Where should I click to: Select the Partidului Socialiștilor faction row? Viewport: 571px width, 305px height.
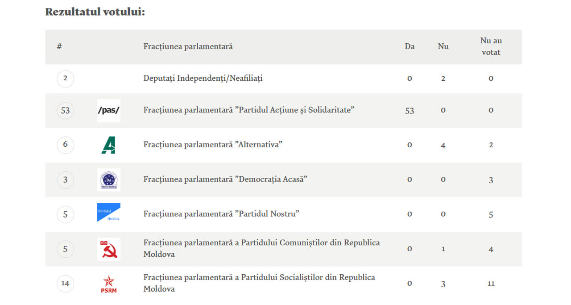coord(283,284)
